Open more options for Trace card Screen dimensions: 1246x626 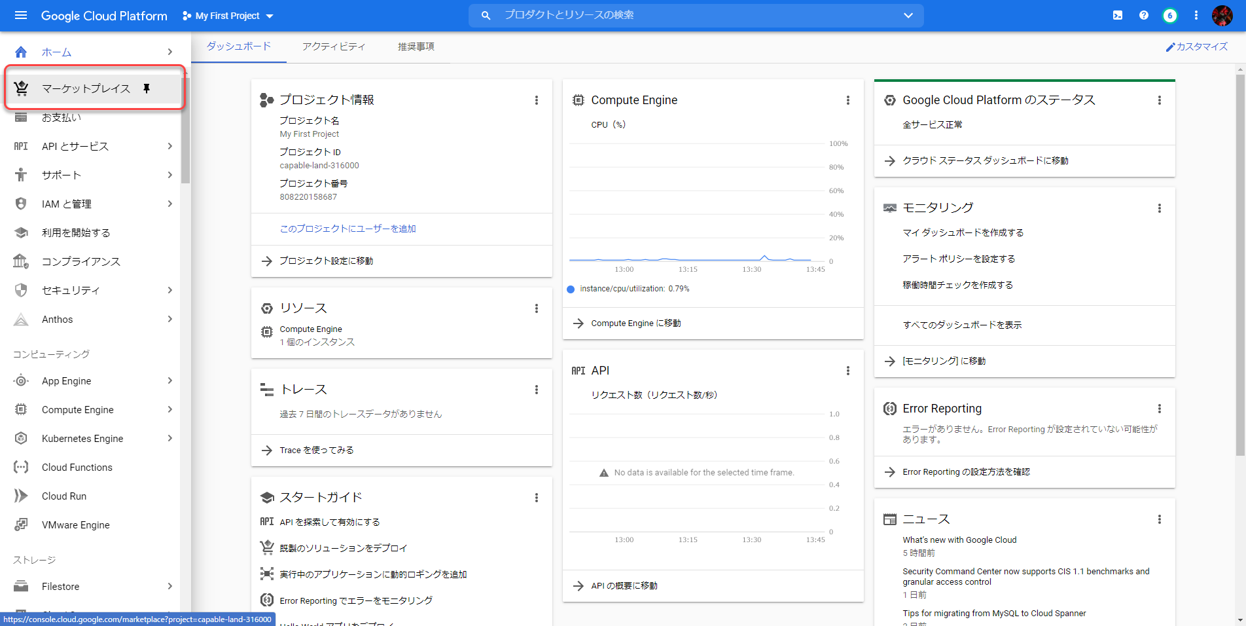pos(537,390)
